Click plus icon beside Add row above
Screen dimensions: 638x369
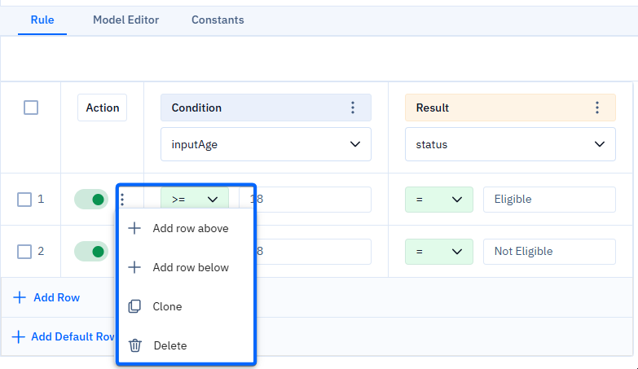click(x=134, y=228)
